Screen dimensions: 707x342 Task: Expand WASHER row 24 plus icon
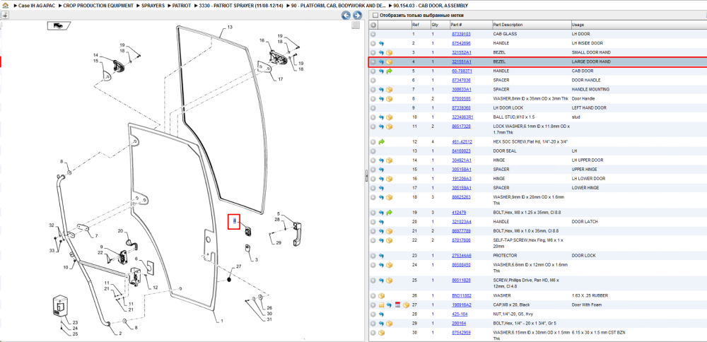(373, 265)
